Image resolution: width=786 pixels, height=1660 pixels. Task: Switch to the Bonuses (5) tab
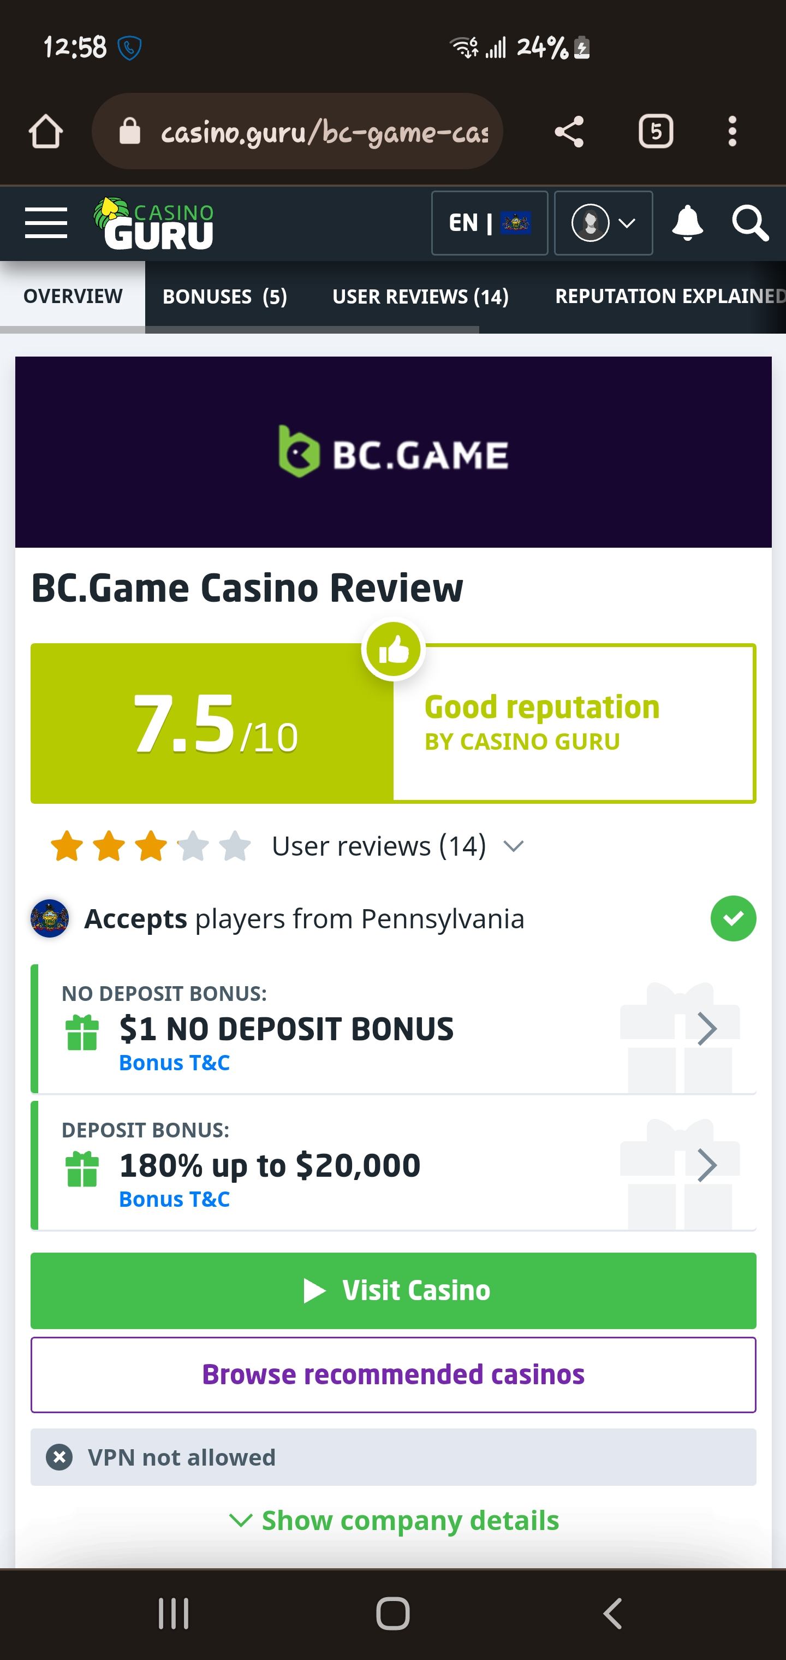[224, 297]
